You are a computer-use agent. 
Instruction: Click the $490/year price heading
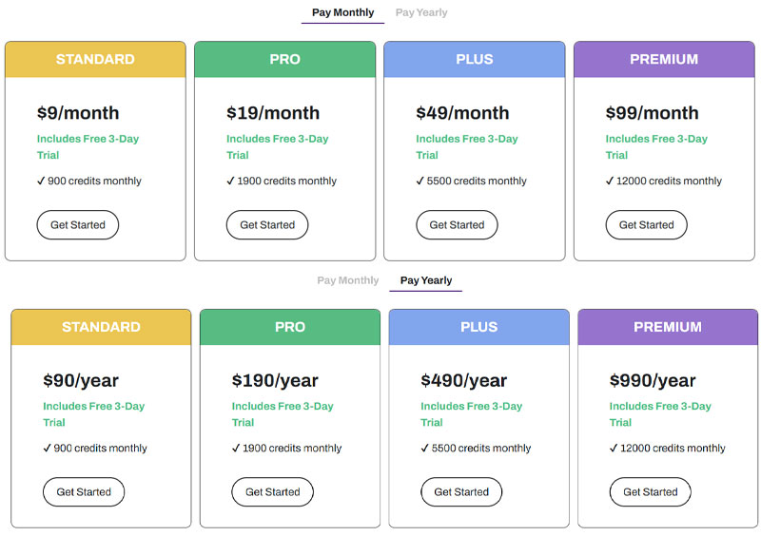tap(463, 381)
